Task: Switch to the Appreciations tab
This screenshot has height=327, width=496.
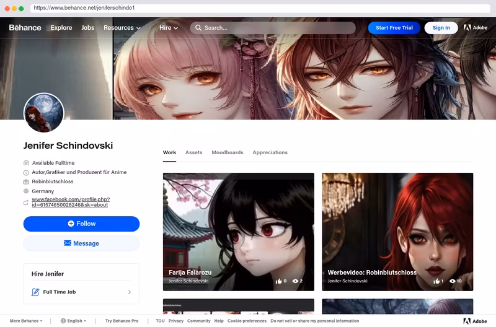Action: pyautogui.click(x=270, y=152)
